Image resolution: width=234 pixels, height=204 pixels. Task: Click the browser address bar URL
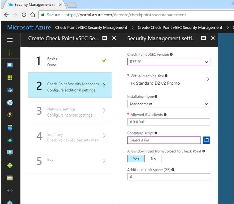coord(126,15)
